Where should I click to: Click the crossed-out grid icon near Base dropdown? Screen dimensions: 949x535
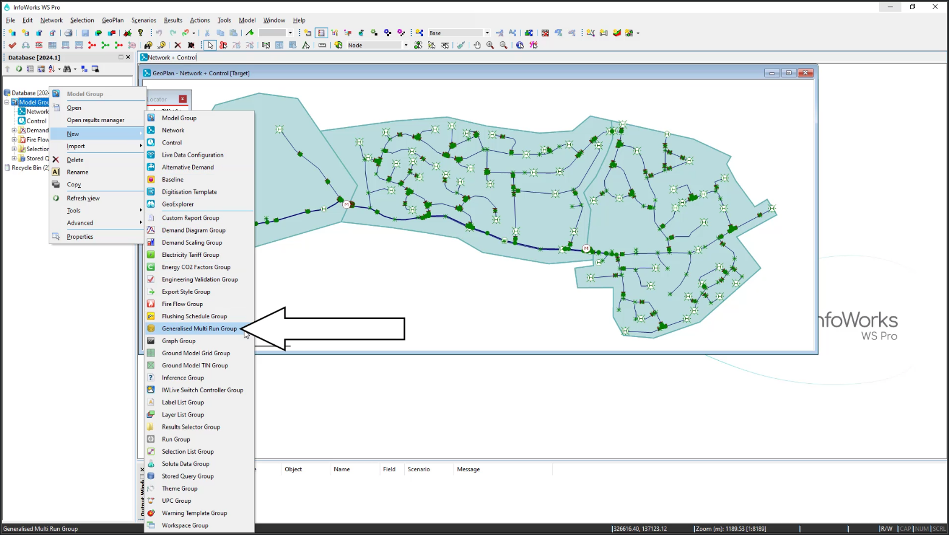click(x=545, y=33)
